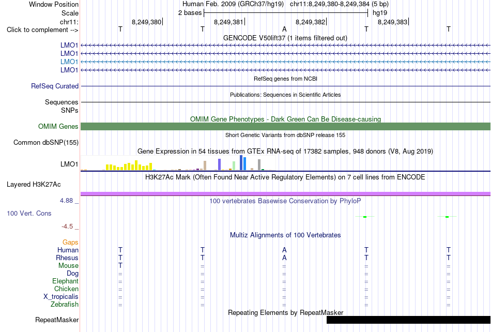Click the yellow bars in the GTEx expression chart
Screen dimensions: 491x332
coord(129,165)
